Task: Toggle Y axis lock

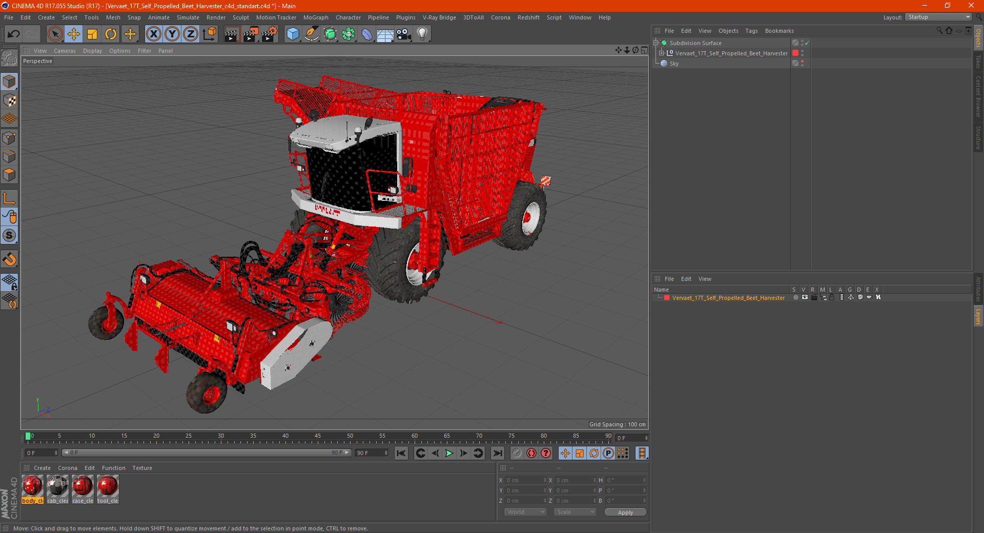Action: (172, 34)
